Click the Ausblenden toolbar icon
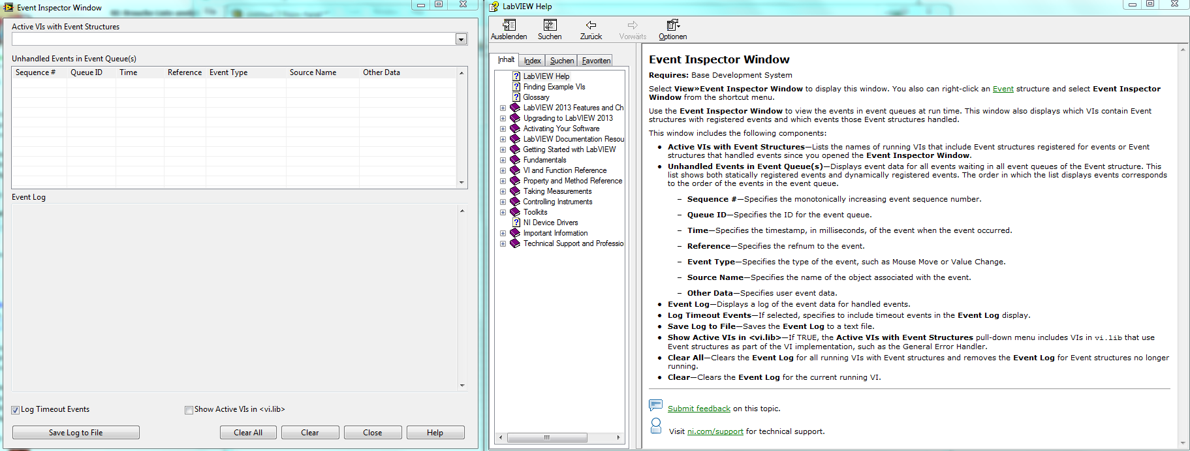This screenshot has width=1190, height=451. [509, 25]
